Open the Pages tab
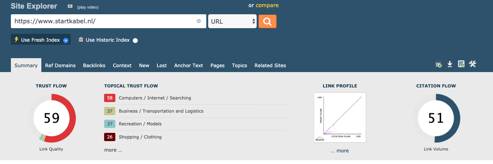The height and width of the screenshot is (164, 493). [218, 65]
